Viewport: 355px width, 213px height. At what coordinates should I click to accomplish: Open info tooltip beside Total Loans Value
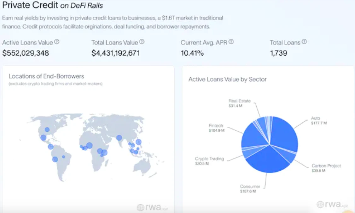(x=142, y=42)
